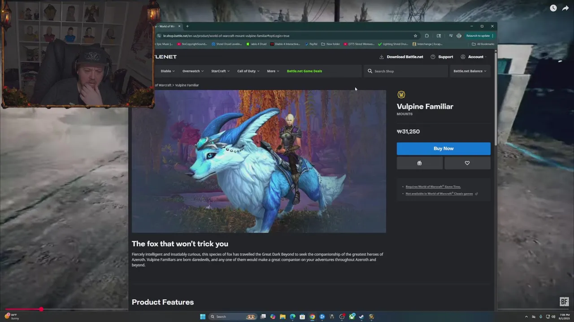
Task: Add Vulpine Familiar to wishlist with heart icon
Action: [467, 163]
